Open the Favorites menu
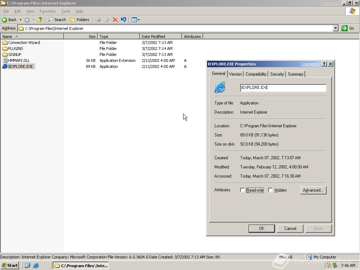 [47, 11]
